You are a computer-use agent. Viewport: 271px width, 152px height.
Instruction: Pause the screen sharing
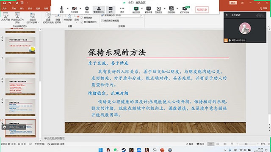(x=148, y=9)
